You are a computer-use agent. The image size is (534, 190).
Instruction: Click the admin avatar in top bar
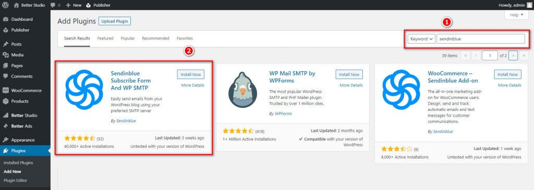(529, 5)
